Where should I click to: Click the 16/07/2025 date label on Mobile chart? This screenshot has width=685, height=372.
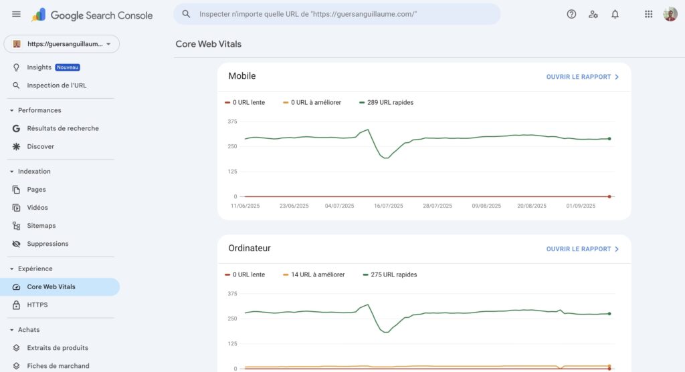[x=389, y=206]
